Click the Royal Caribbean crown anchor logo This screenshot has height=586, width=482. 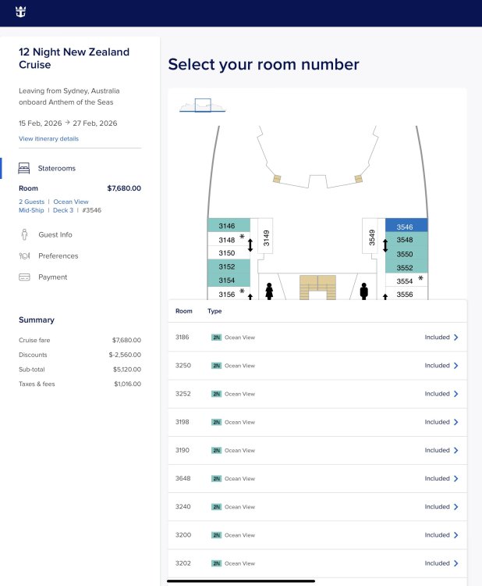pyautogui.click(x=20, y=12)
